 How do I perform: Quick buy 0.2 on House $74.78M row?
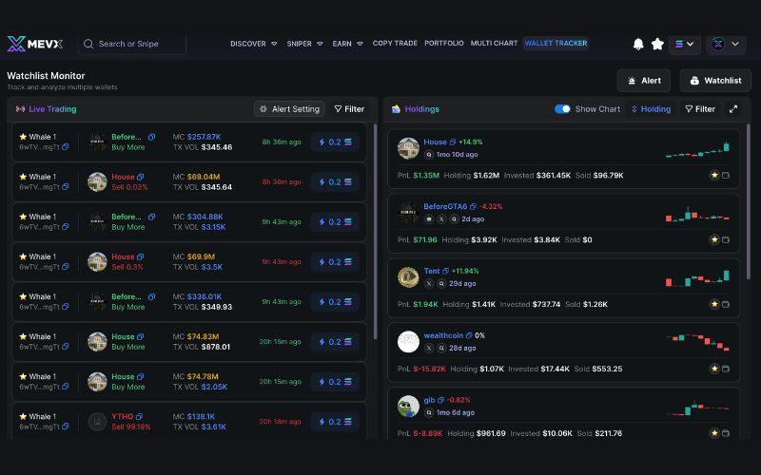point(335,382)
